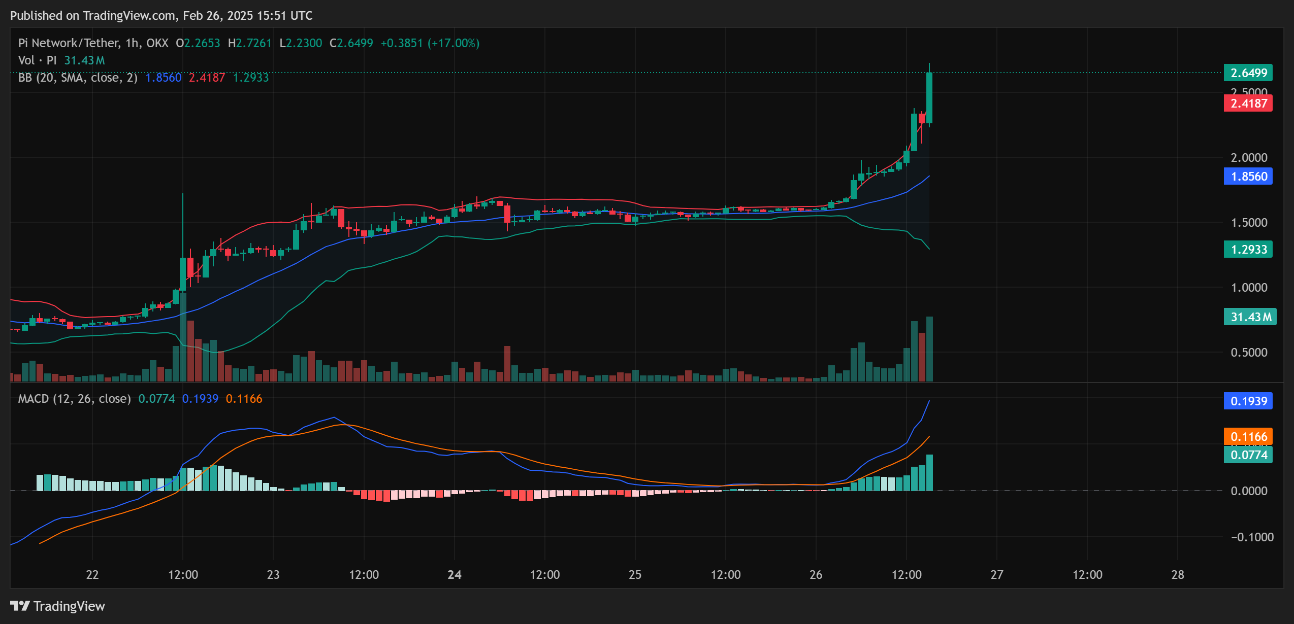
Task: Open the MACD (12, 26, close) indicator legend
Action: pyautogui.click(x=74, y=399)
